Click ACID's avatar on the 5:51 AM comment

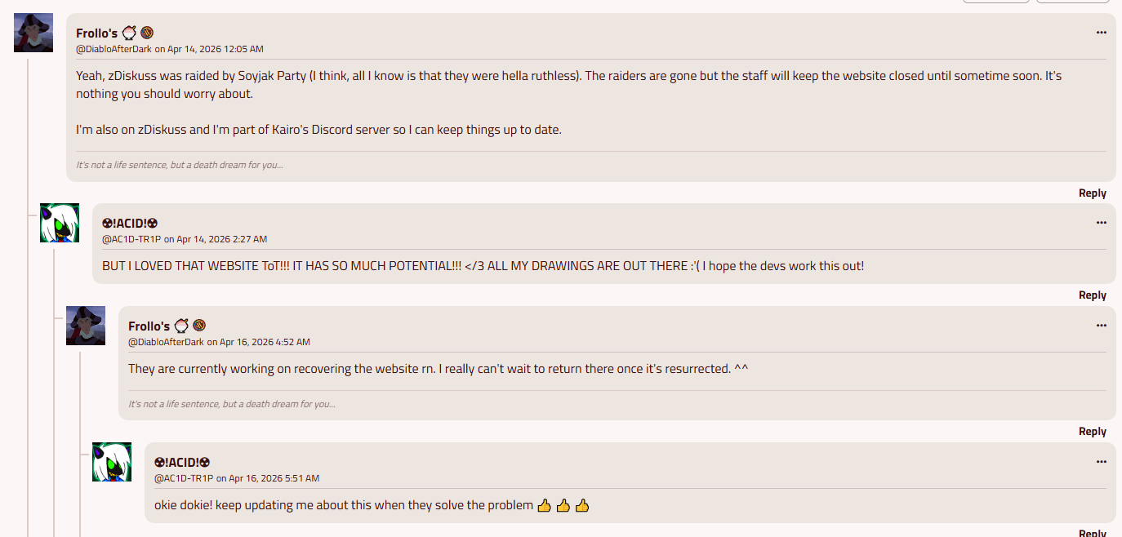point(112,462)
